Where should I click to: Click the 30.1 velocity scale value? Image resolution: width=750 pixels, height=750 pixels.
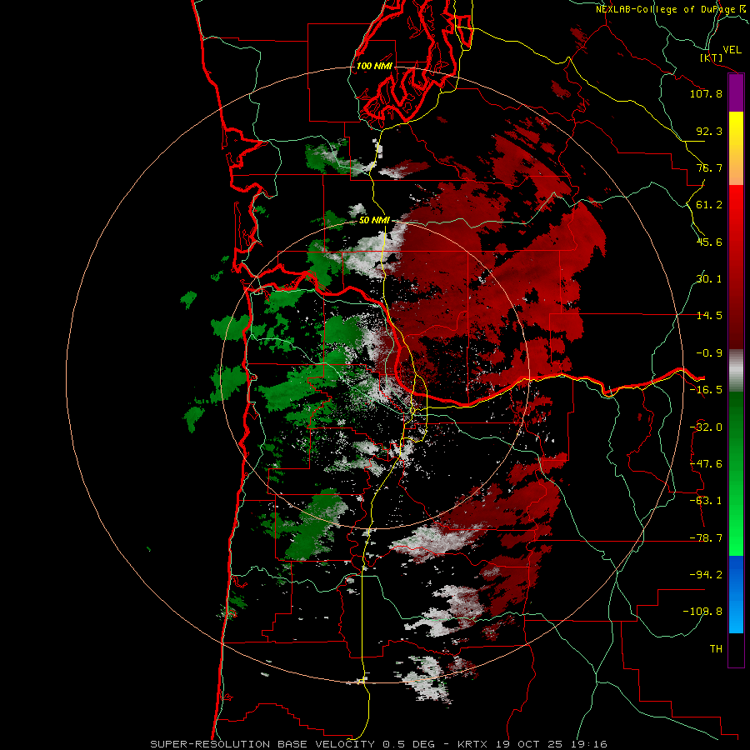709,279
